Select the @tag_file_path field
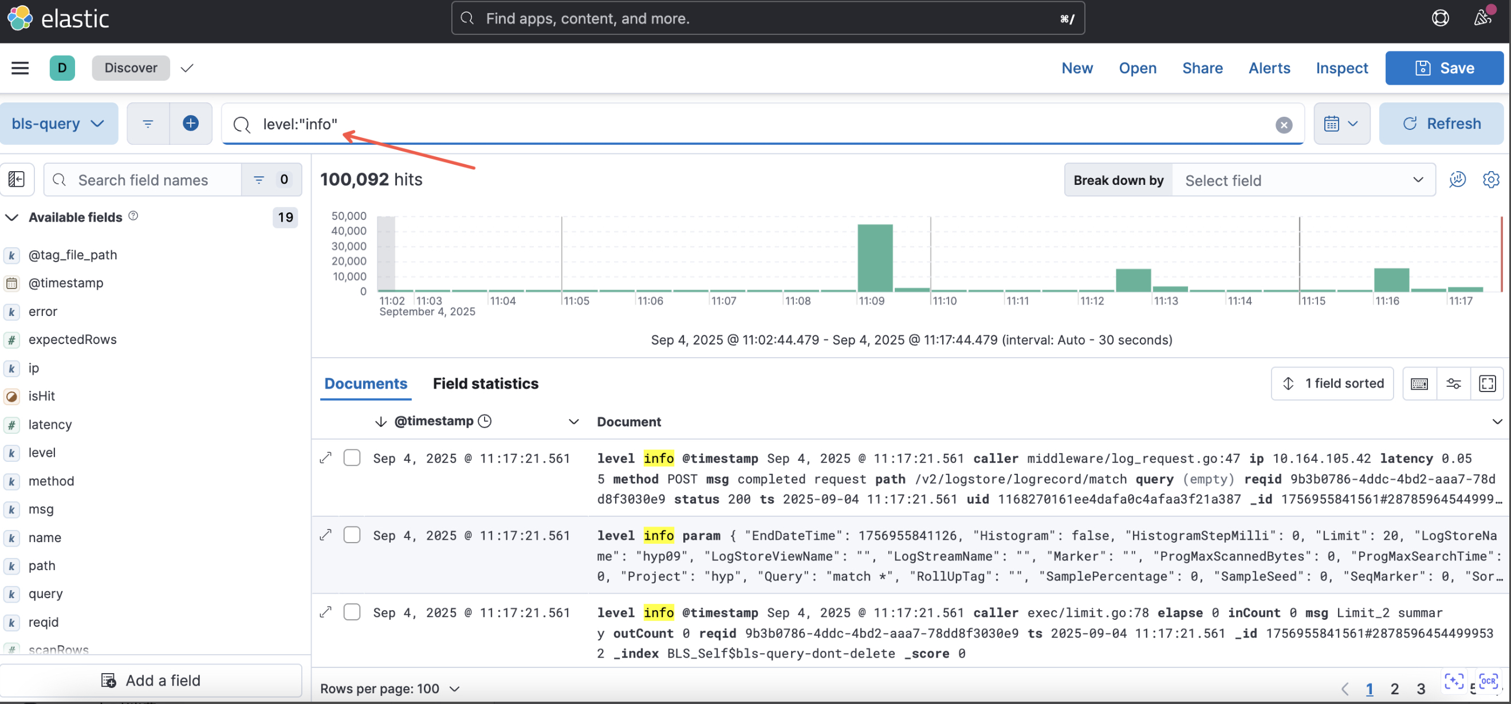The image size is (1511, 704). pos(73,255)
